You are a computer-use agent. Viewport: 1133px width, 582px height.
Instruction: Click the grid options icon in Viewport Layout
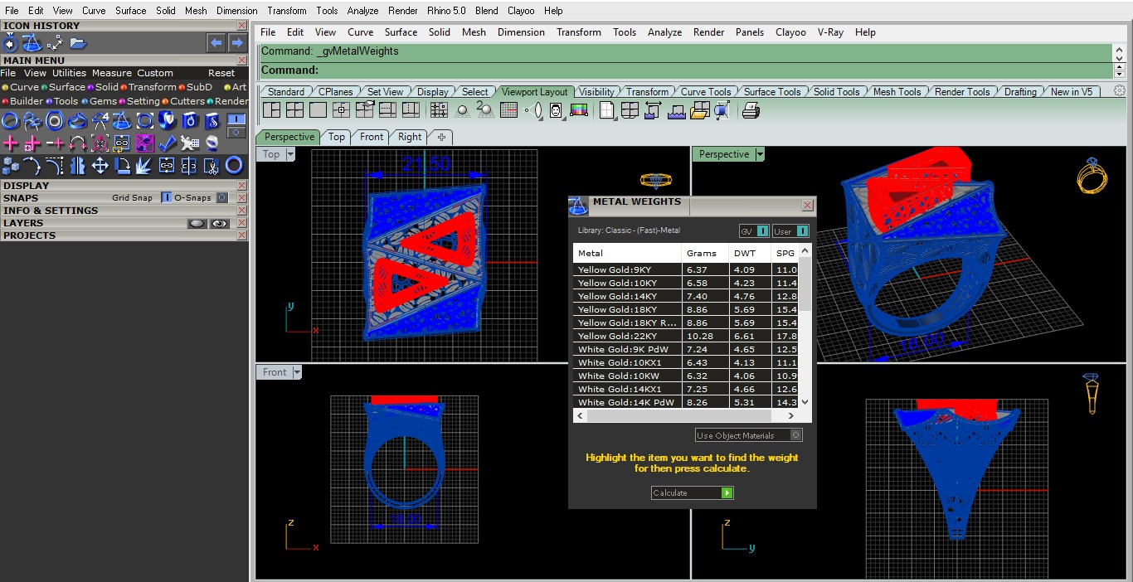(x=508, y=109)
